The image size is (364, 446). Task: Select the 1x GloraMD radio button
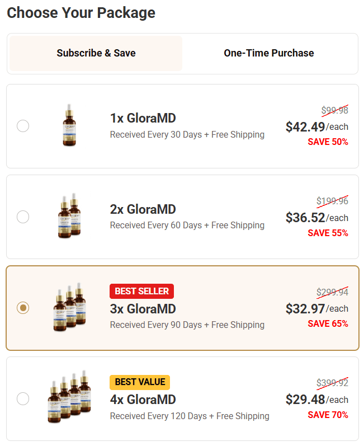(x=23, y=126)
